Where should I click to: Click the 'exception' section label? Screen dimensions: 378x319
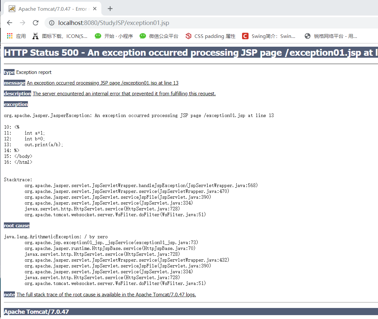pyautogui.click(x=16, y=104)
